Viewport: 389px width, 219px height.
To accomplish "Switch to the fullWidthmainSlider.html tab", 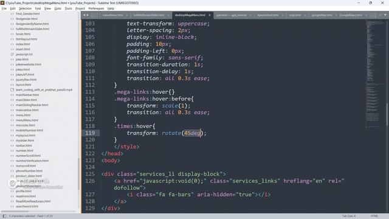I will click(149, 15).
